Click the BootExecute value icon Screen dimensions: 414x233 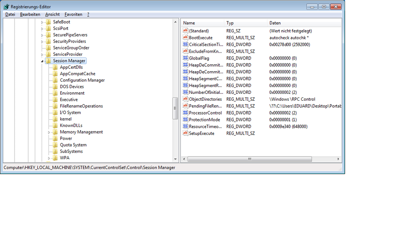pyautogui.click(x=186, y=38)
